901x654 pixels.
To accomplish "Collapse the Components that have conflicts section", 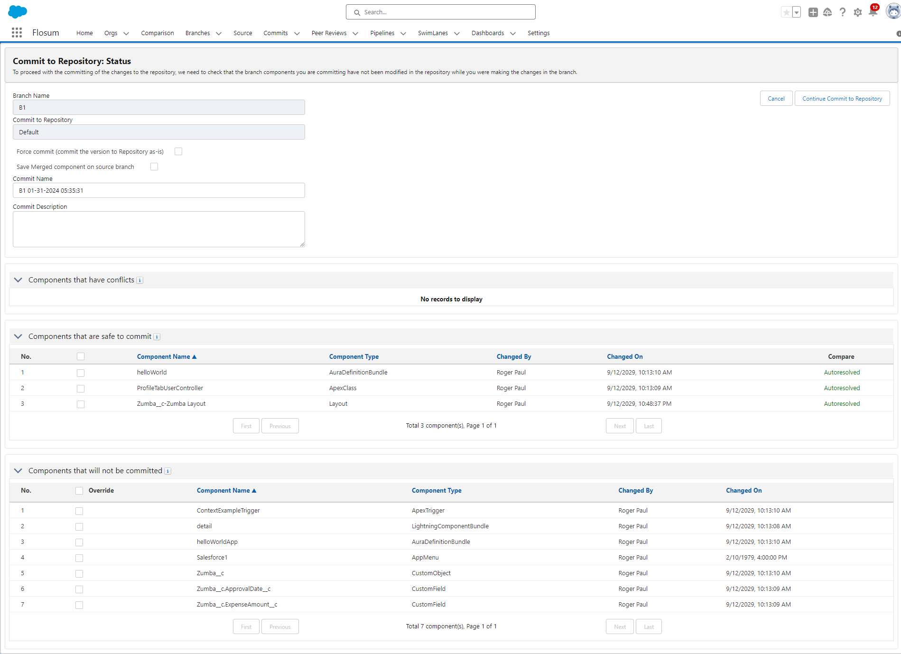I will click(x=18, y=280).
